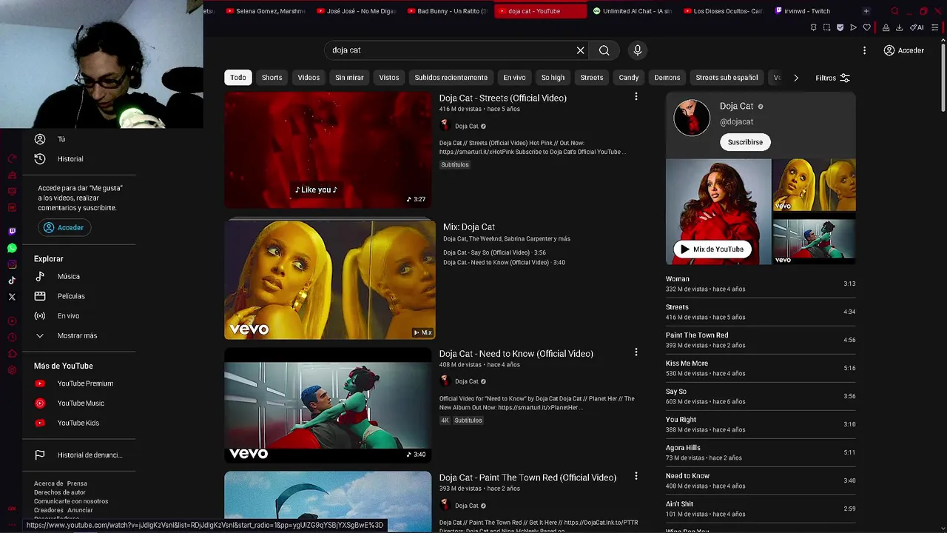Click the send/flow arrow icon in the address bar
Screen dimensions: 947x533
tap(853, 27)
